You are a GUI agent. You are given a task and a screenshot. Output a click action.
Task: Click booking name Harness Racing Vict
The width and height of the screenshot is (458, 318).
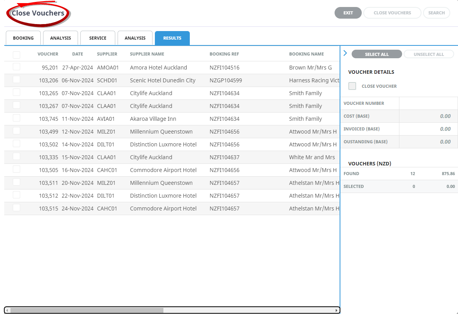point(314,80)
